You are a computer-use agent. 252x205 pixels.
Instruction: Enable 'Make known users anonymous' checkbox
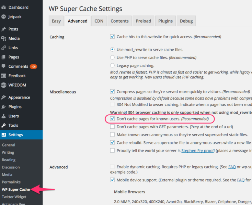112,134
